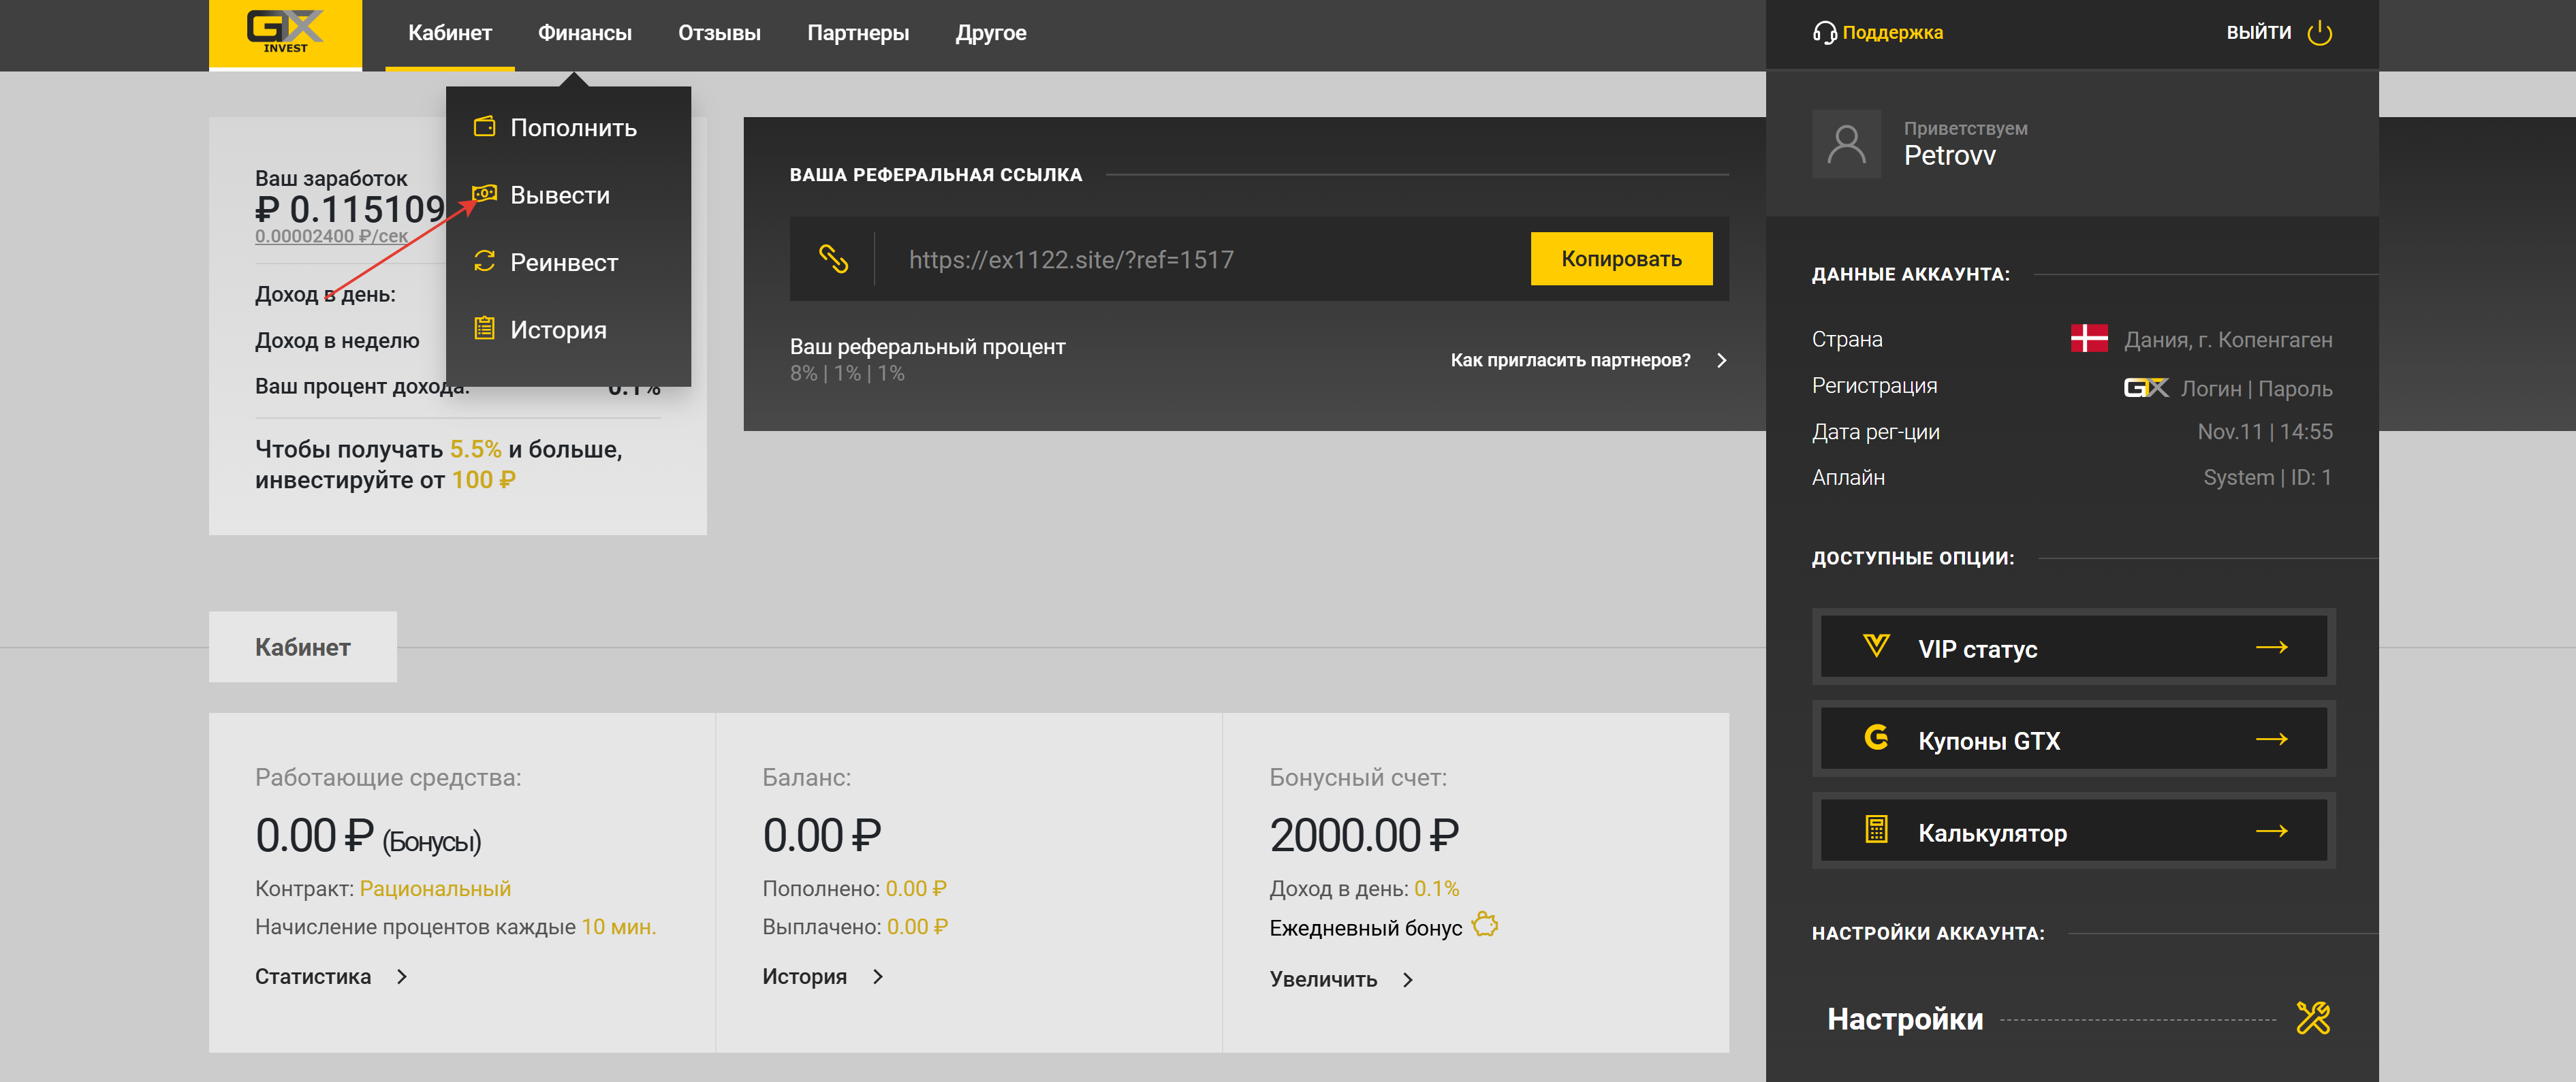
Task: Click the Denmark flag icon
Action: 2089,338
